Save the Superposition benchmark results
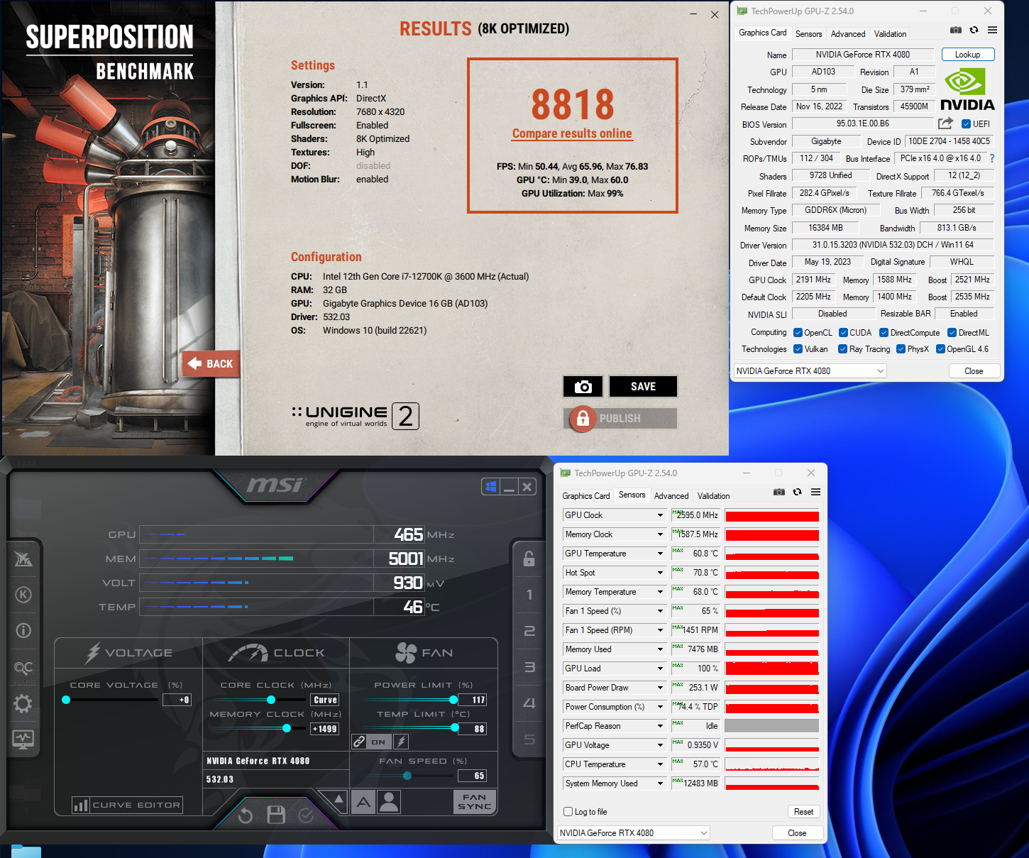 (643, 387)
